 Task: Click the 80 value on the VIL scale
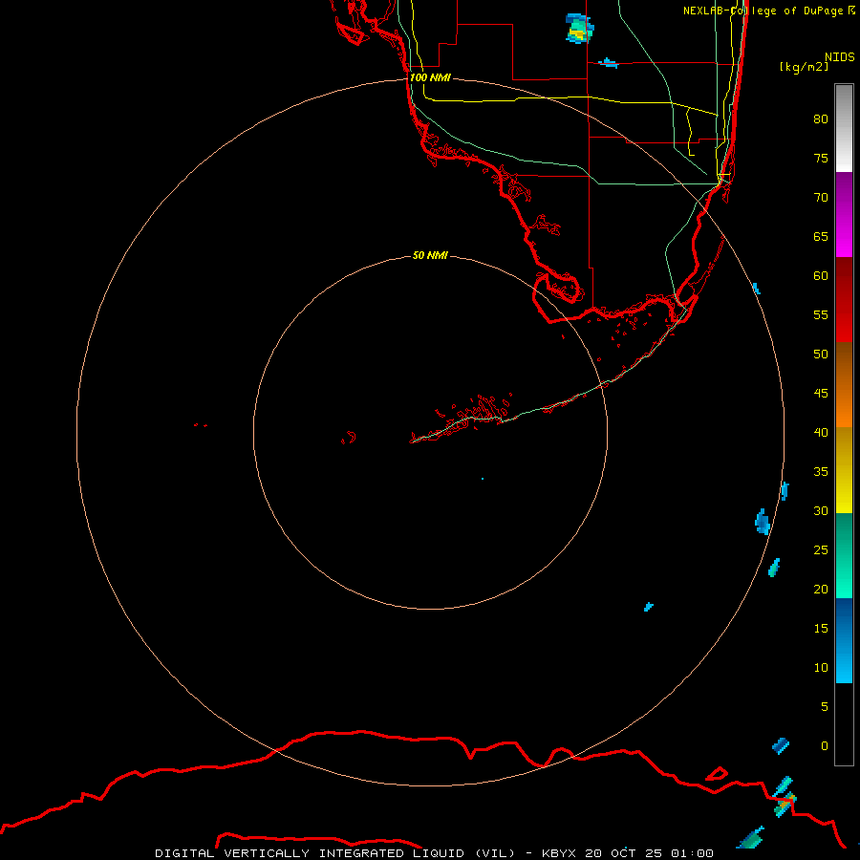coord(821,119)
